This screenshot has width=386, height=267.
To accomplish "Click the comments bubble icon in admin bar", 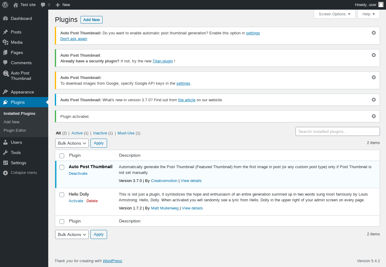I will pyautogui.click(x=43, y=5).
